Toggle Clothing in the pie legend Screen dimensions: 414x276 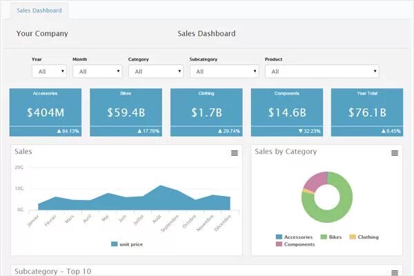click(x=364, y=237)
